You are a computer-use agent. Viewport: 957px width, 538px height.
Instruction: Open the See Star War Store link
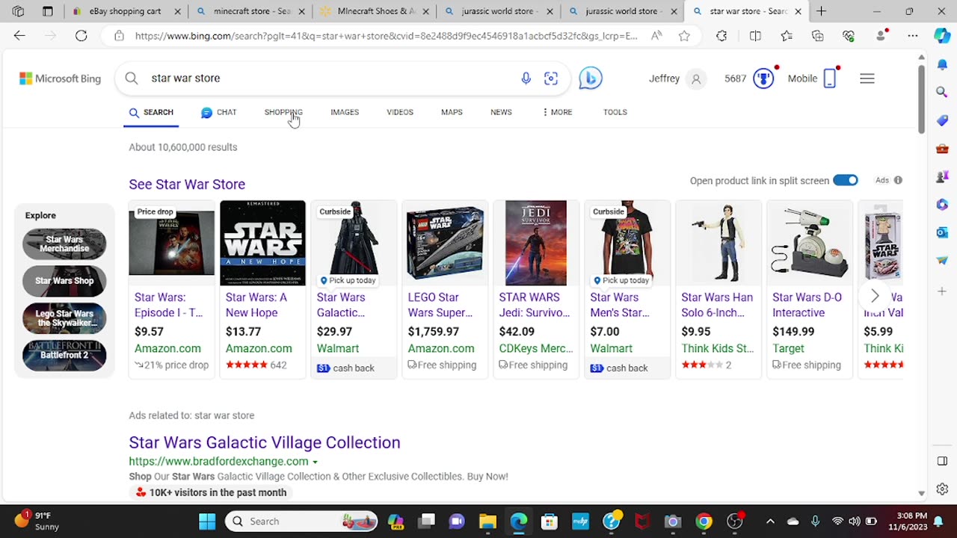[x=187, y=184]
